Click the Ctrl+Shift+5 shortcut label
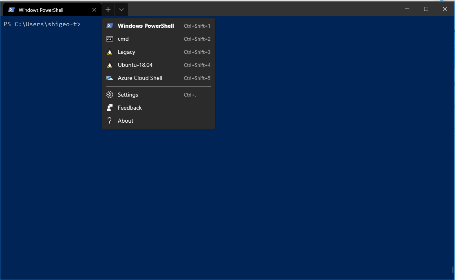 point(197,78)
